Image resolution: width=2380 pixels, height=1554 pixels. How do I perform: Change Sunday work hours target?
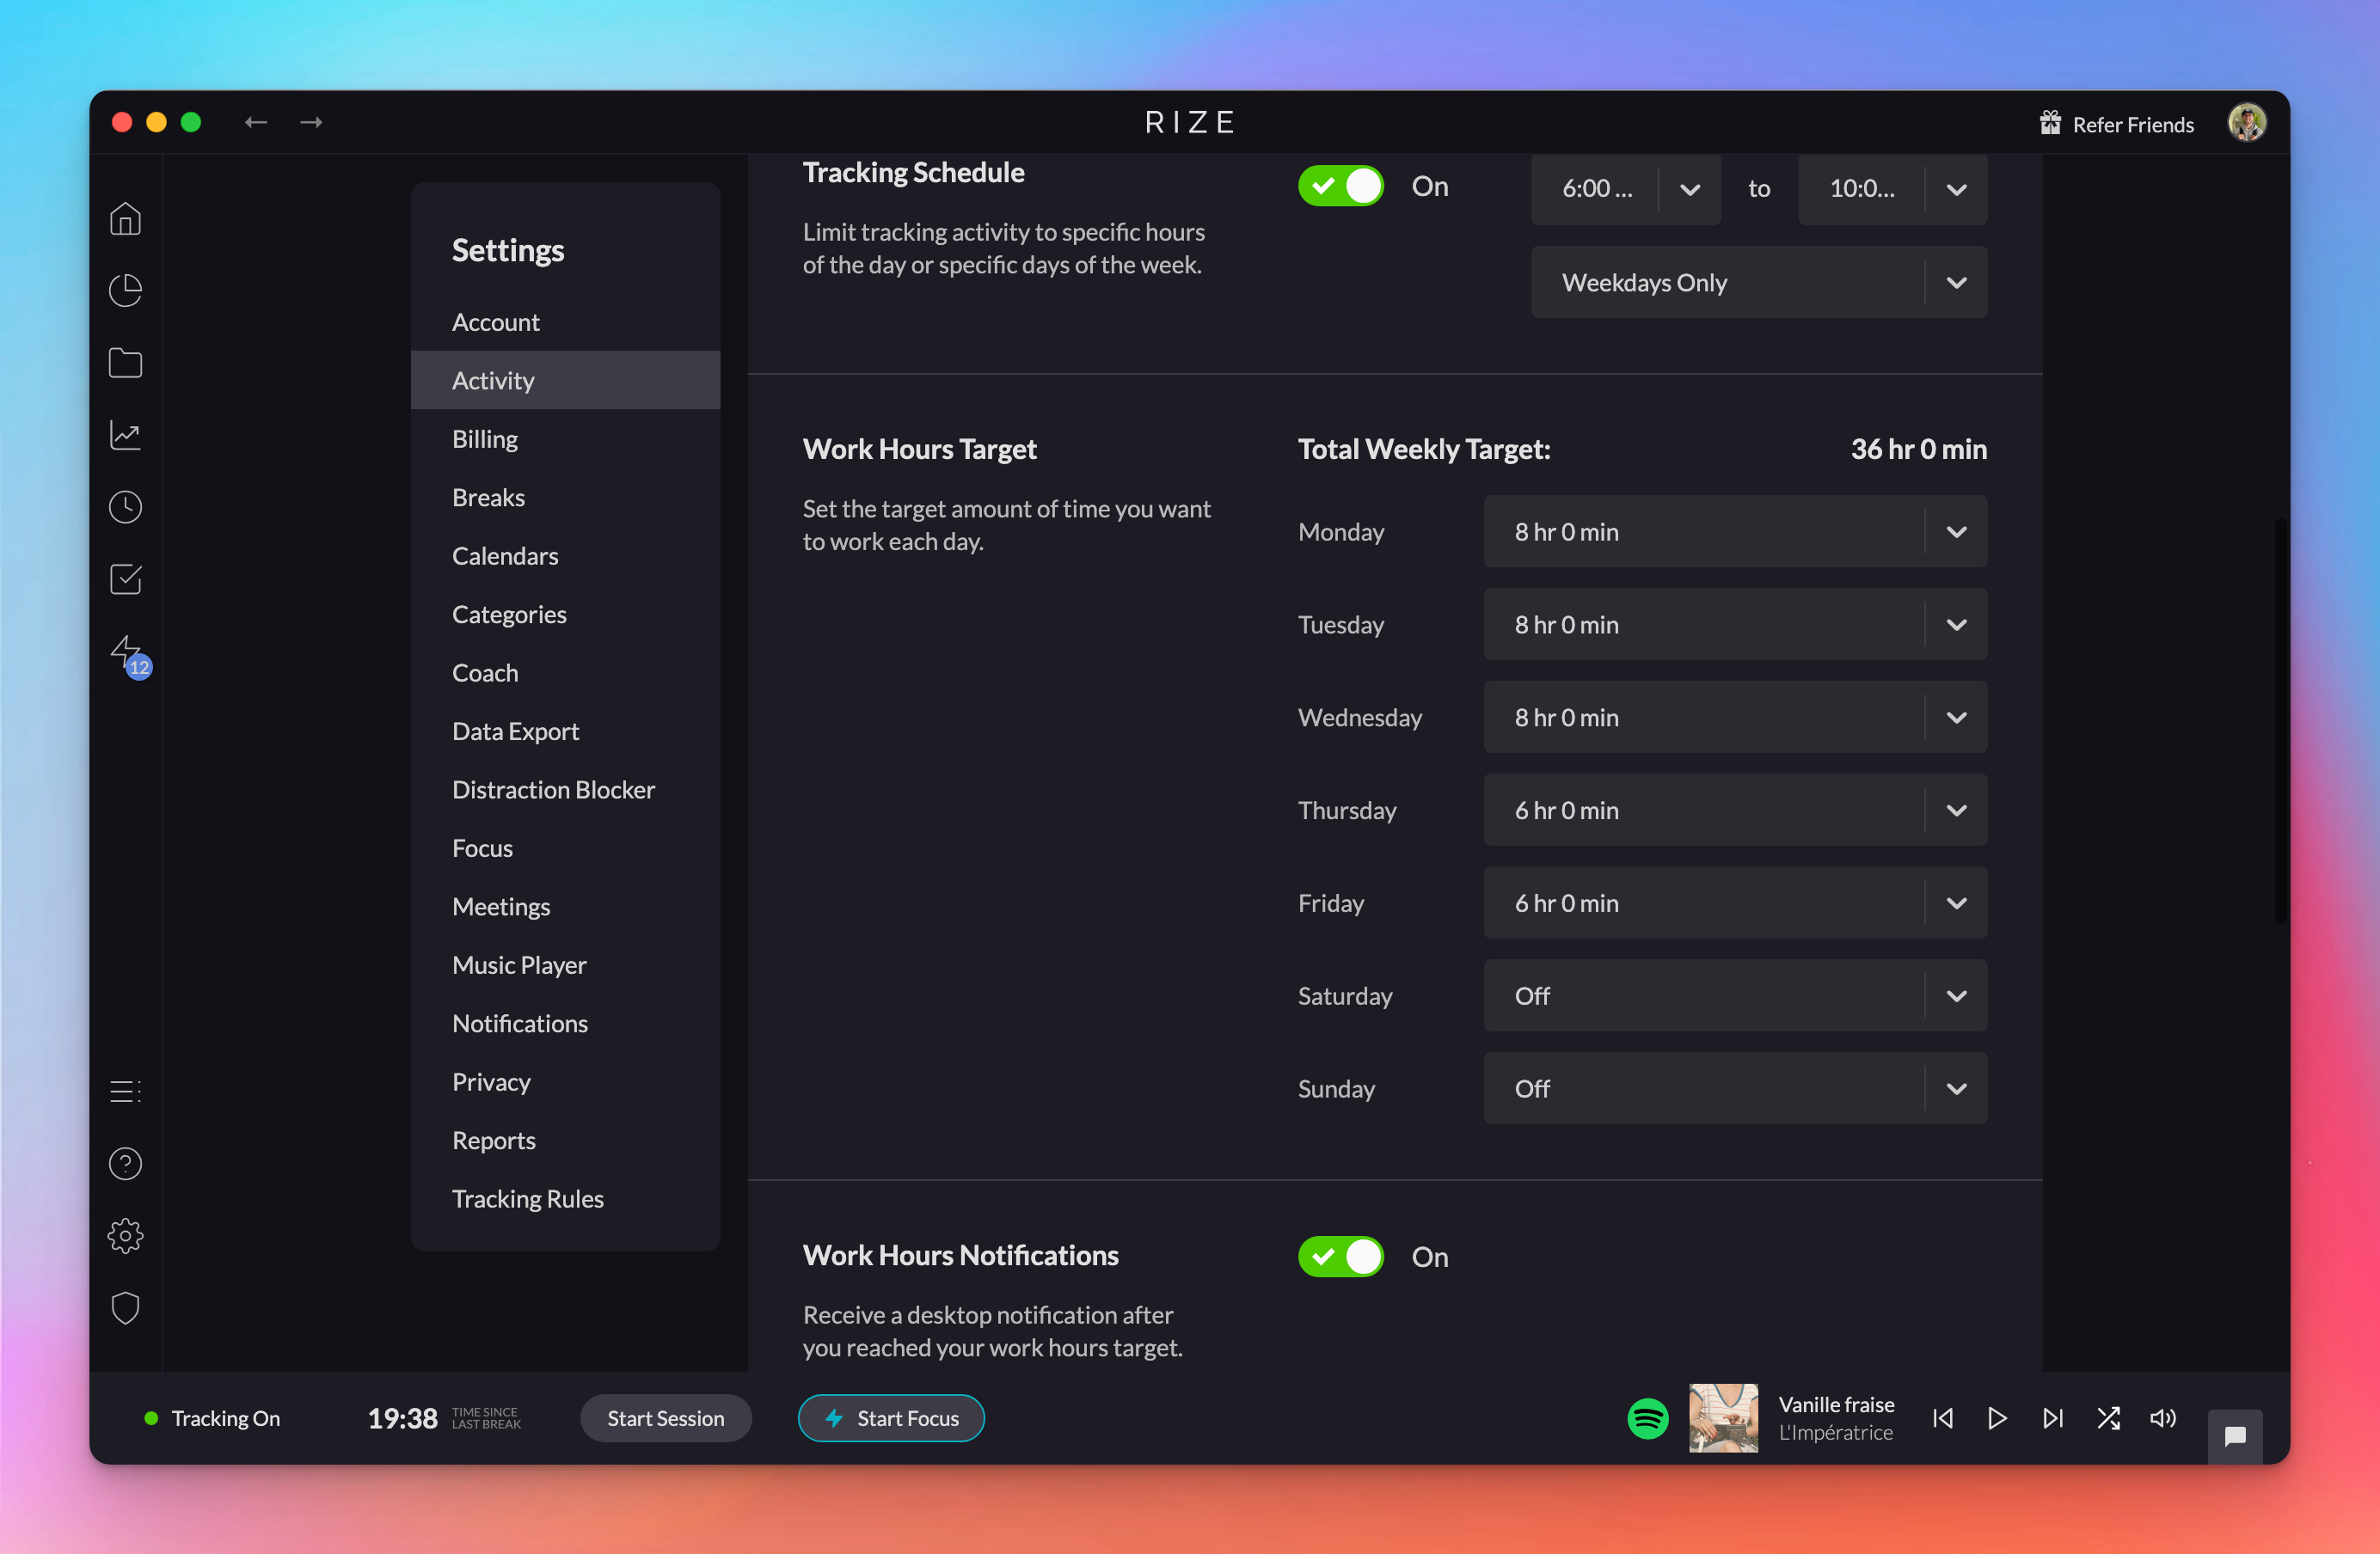pos(1735,1089)
